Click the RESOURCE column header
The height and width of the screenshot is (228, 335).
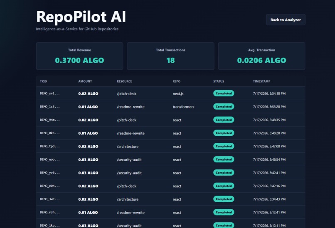(124, 81)
